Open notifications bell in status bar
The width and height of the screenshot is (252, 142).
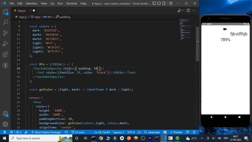(x=194, y=132)
